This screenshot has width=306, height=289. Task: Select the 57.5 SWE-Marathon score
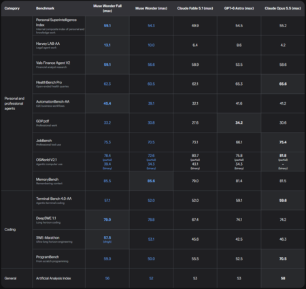107,238
